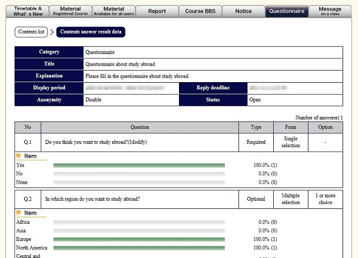Click the green Yes result bar
This screenshot has width=358, height=258.
point(139,165)
